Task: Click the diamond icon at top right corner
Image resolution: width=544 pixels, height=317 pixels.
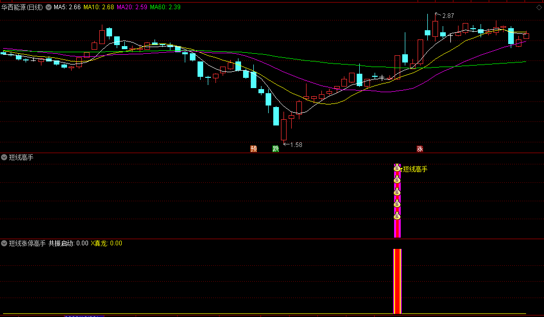Action: coord(539,7)
